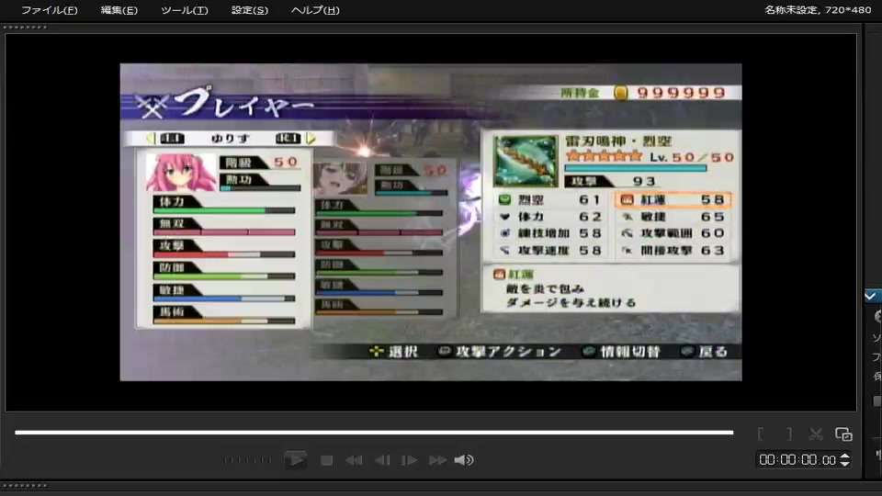882x496 pixels.
Task: Decrease timecode with the down stepper arrow
Action: (x=844, y=463)
